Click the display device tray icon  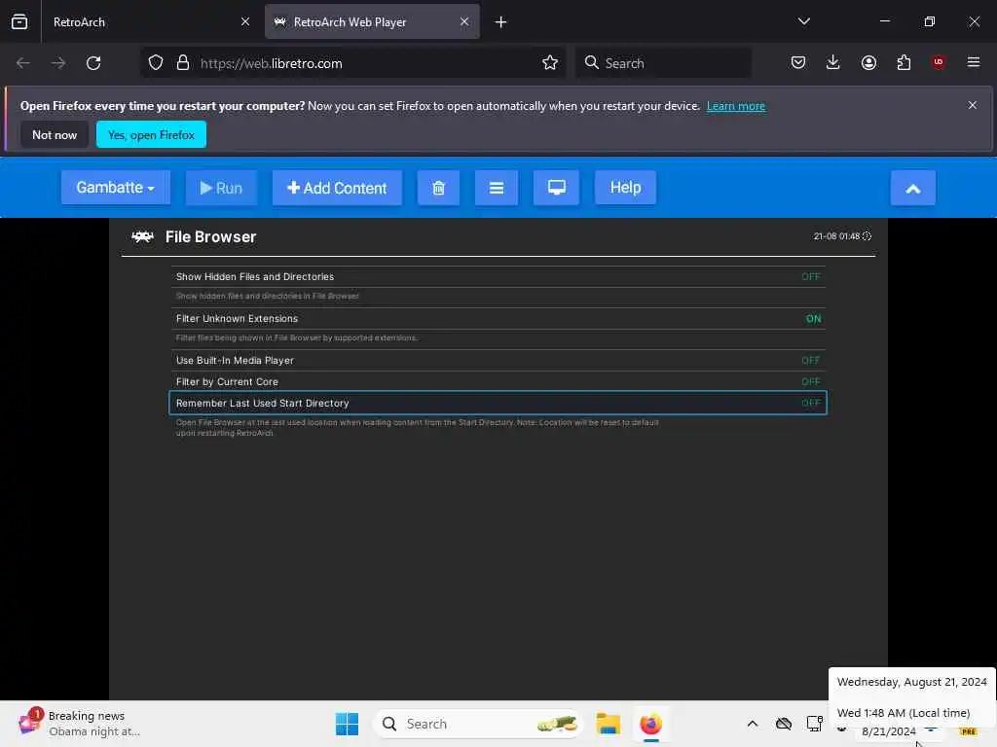pyautogui.click(x=815, y=724)
